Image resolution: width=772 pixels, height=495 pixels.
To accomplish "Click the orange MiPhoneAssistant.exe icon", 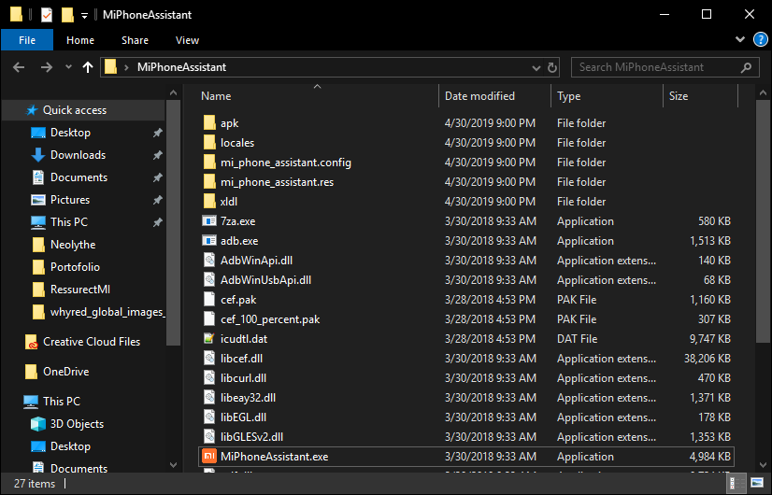I will pos(209,457).
